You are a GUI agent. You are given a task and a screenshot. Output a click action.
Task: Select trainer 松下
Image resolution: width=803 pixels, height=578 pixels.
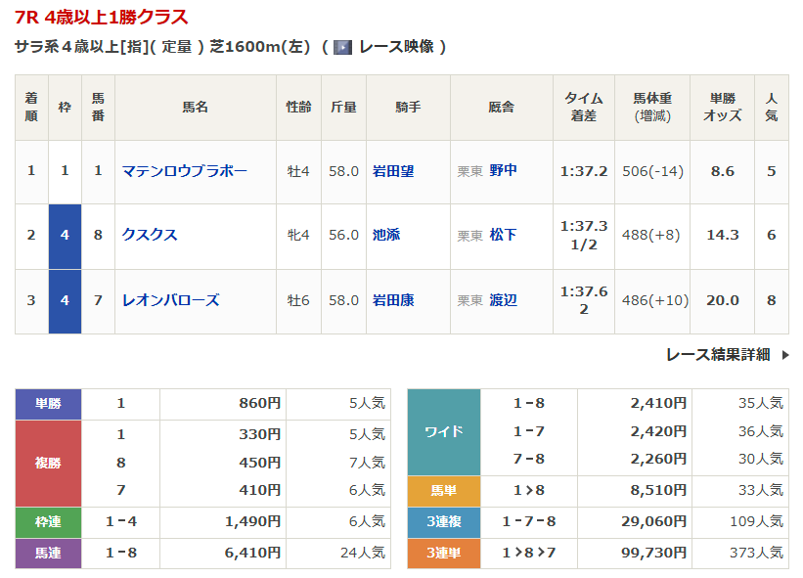click(x=504, y=235)
